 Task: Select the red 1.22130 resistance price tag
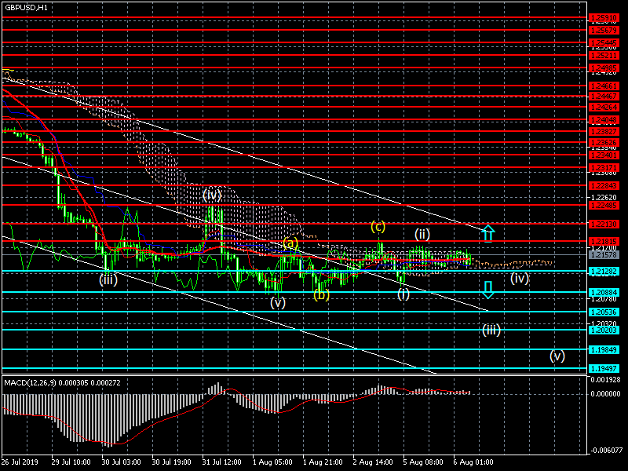tap(604, 224)
